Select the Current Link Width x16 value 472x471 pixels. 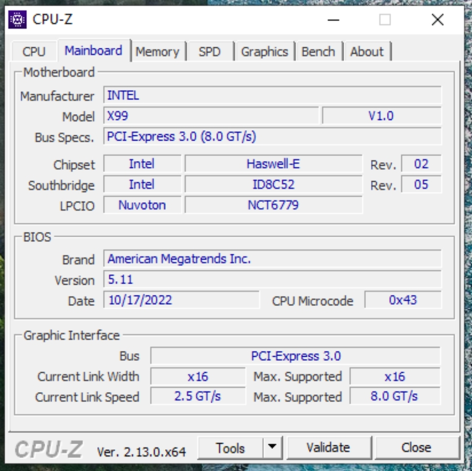tap(198, 377)
